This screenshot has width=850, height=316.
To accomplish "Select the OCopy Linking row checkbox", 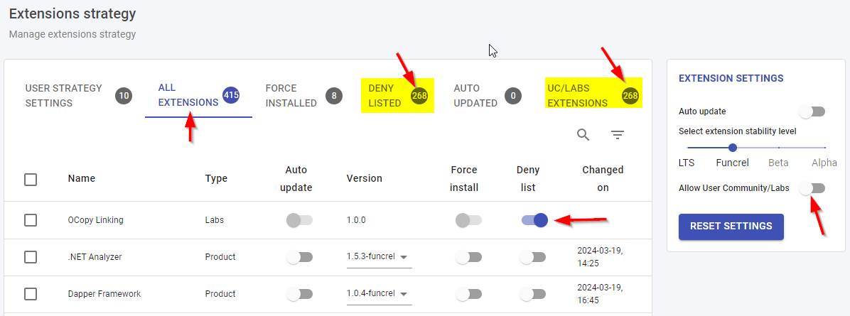I will 31,220.
